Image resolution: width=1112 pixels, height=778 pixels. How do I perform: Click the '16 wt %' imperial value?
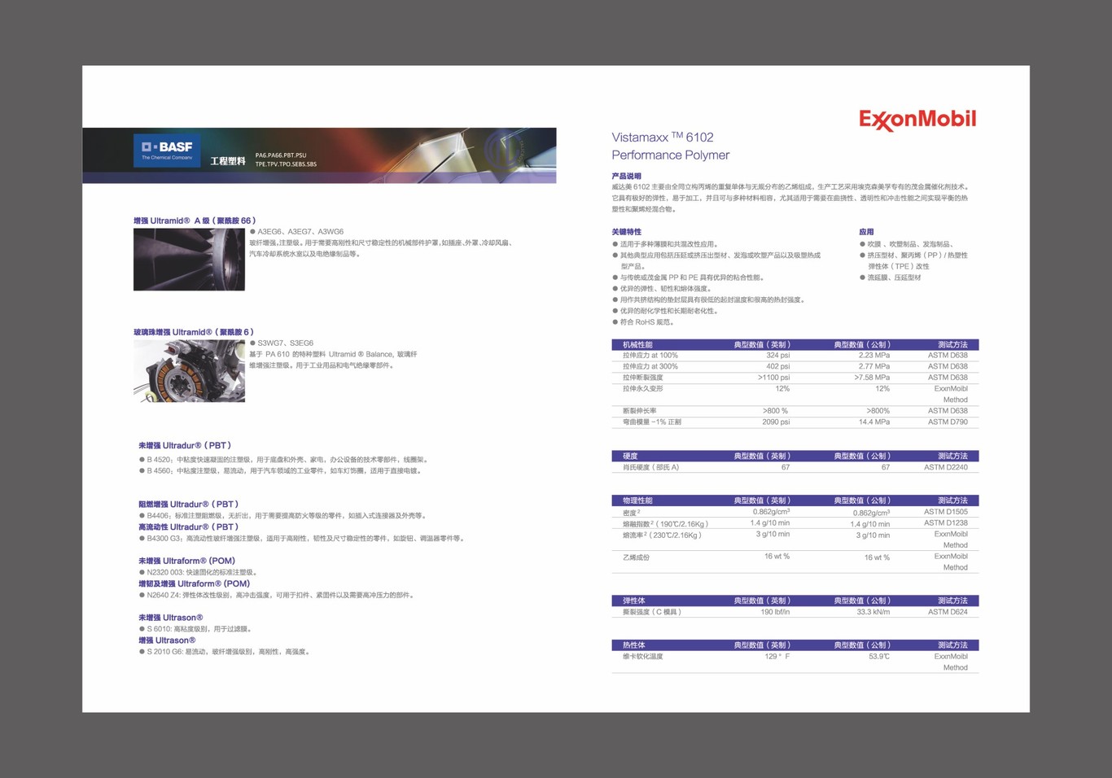click(777, 557)
